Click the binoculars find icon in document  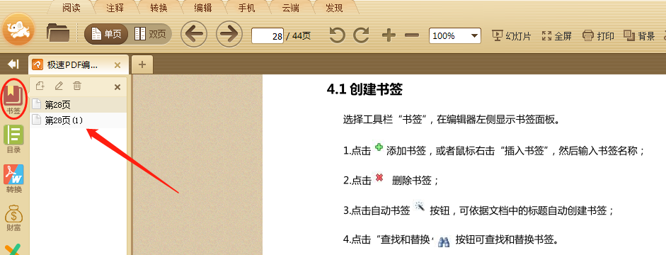pos(444,242)
